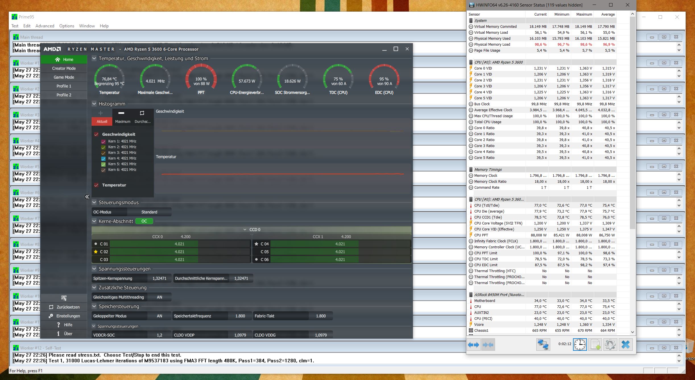The height and width of the screenshot is (380, 695).
Task: Click the HWiNFO vertical scrollbar thumb
Action: coord(632,122)
